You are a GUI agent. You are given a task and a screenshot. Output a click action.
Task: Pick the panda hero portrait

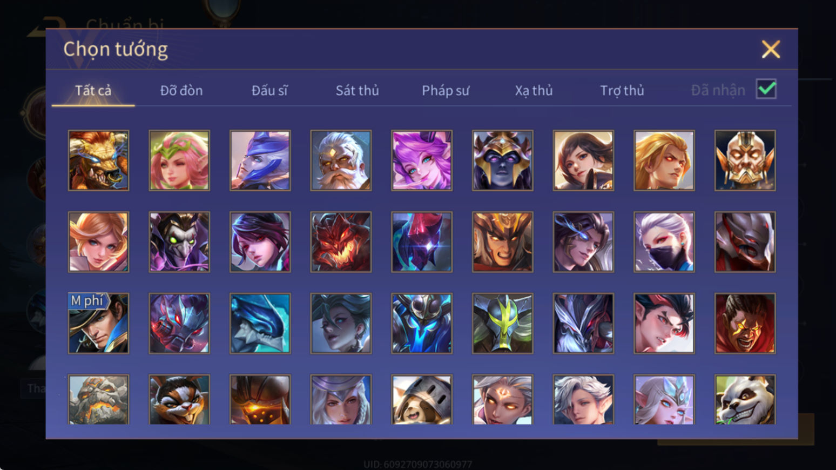[745, 399]
